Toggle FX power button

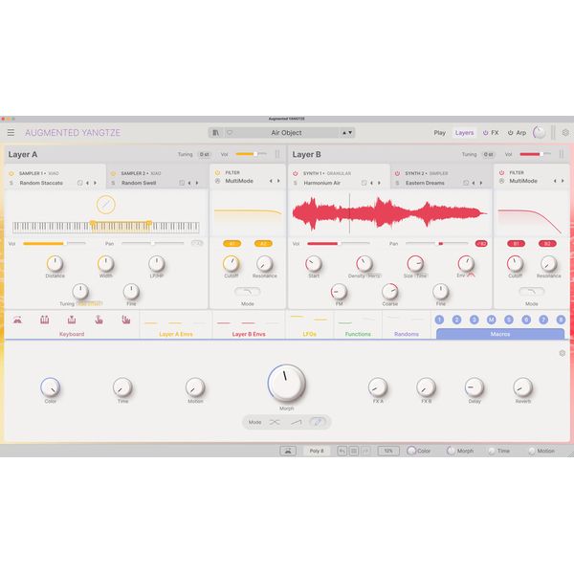coord(485,133)
